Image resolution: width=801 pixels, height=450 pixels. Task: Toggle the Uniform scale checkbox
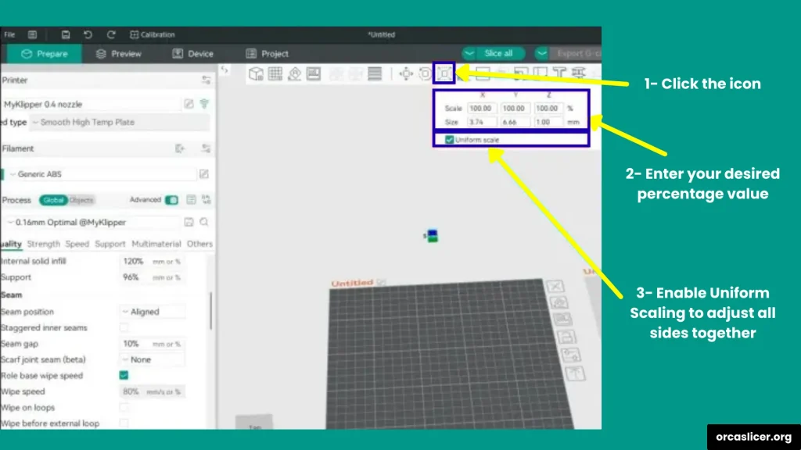449,140
